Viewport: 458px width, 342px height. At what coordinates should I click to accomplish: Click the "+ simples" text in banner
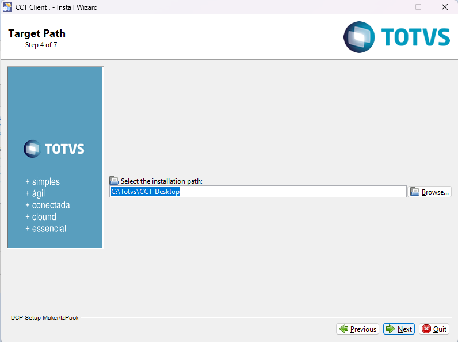(x=43, y=181)
